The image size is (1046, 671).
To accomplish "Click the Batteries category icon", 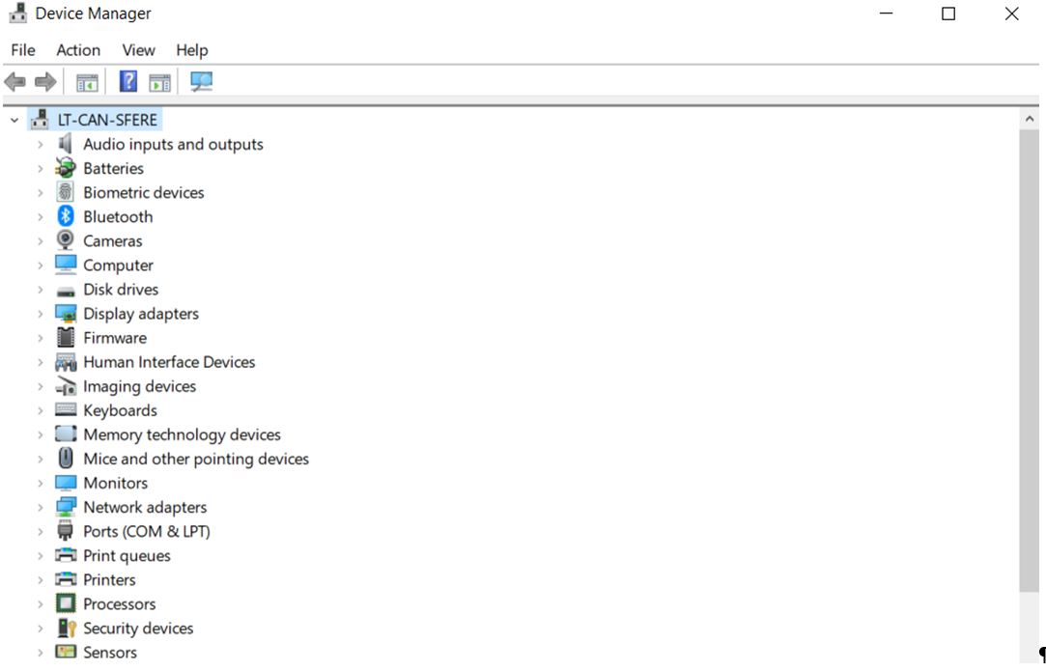I will tap(66, 168).
